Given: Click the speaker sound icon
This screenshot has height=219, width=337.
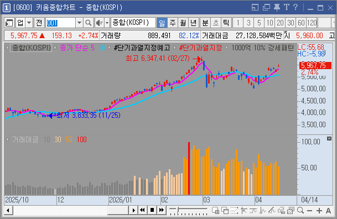Looking at the screenshot, I should click(x=99, y=23).
